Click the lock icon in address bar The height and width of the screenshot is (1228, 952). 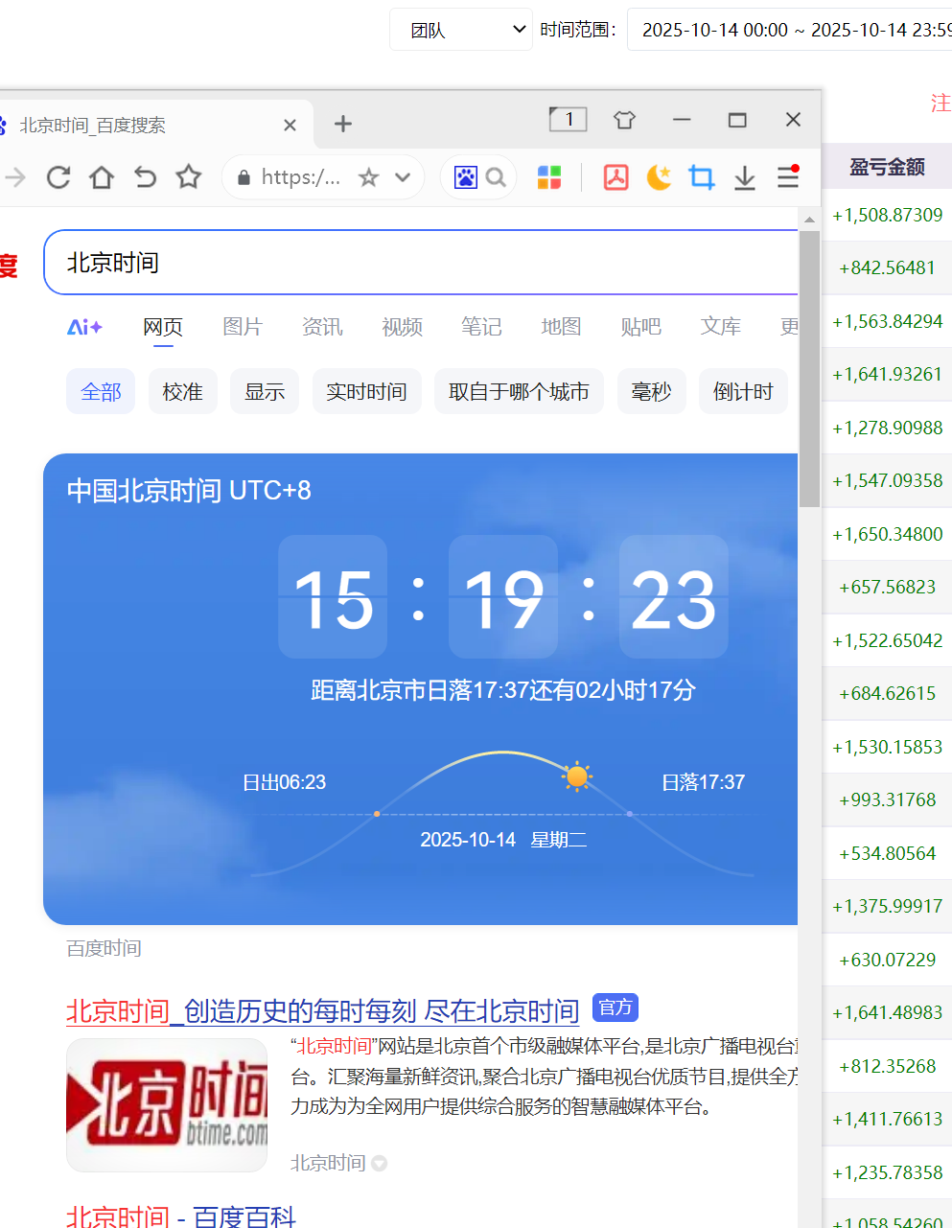[244, 177]
